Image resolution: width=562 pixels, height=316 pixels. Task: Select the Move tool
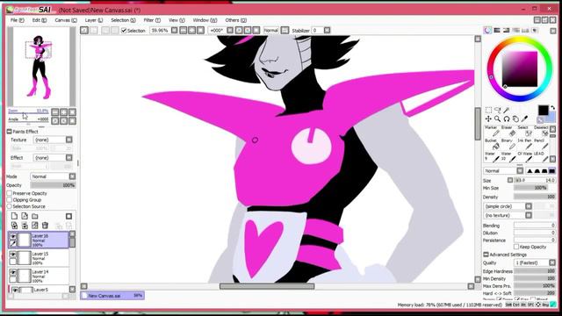point(488,118)
